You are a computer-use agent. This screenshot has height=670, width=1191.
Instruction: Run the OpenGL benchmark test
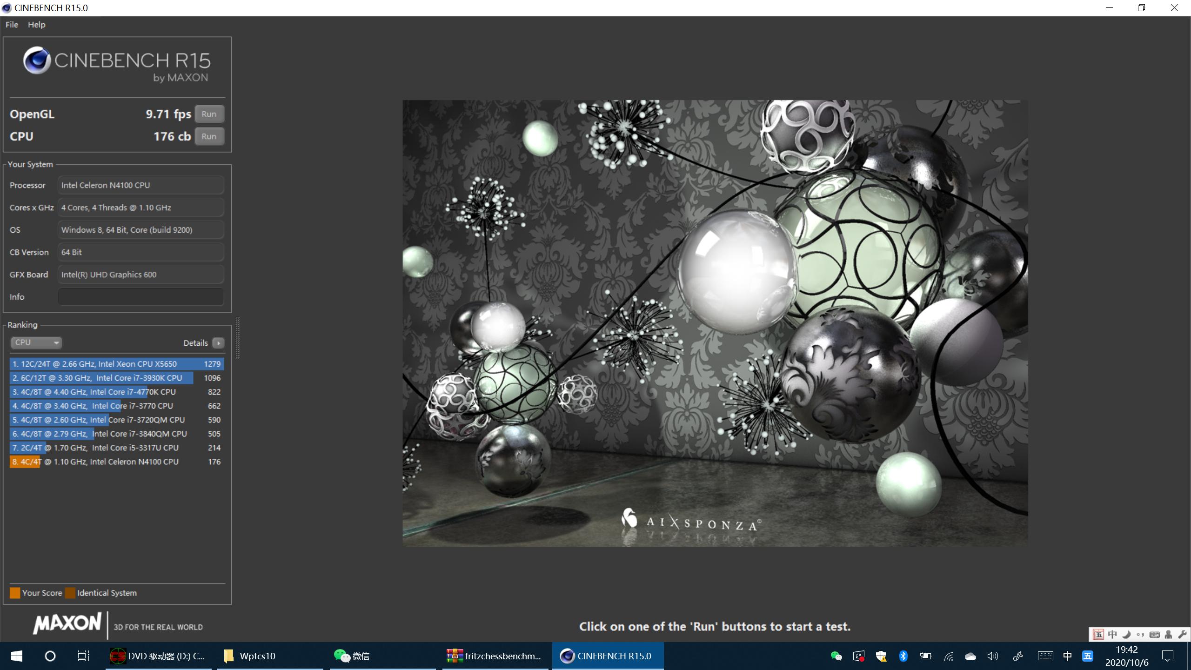(x=209, y=114)
